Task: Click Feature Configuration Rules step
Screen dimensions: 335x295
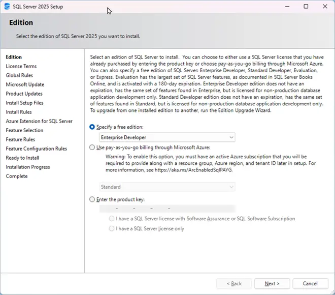Action: pyautogui.click(x=37, y=149)
